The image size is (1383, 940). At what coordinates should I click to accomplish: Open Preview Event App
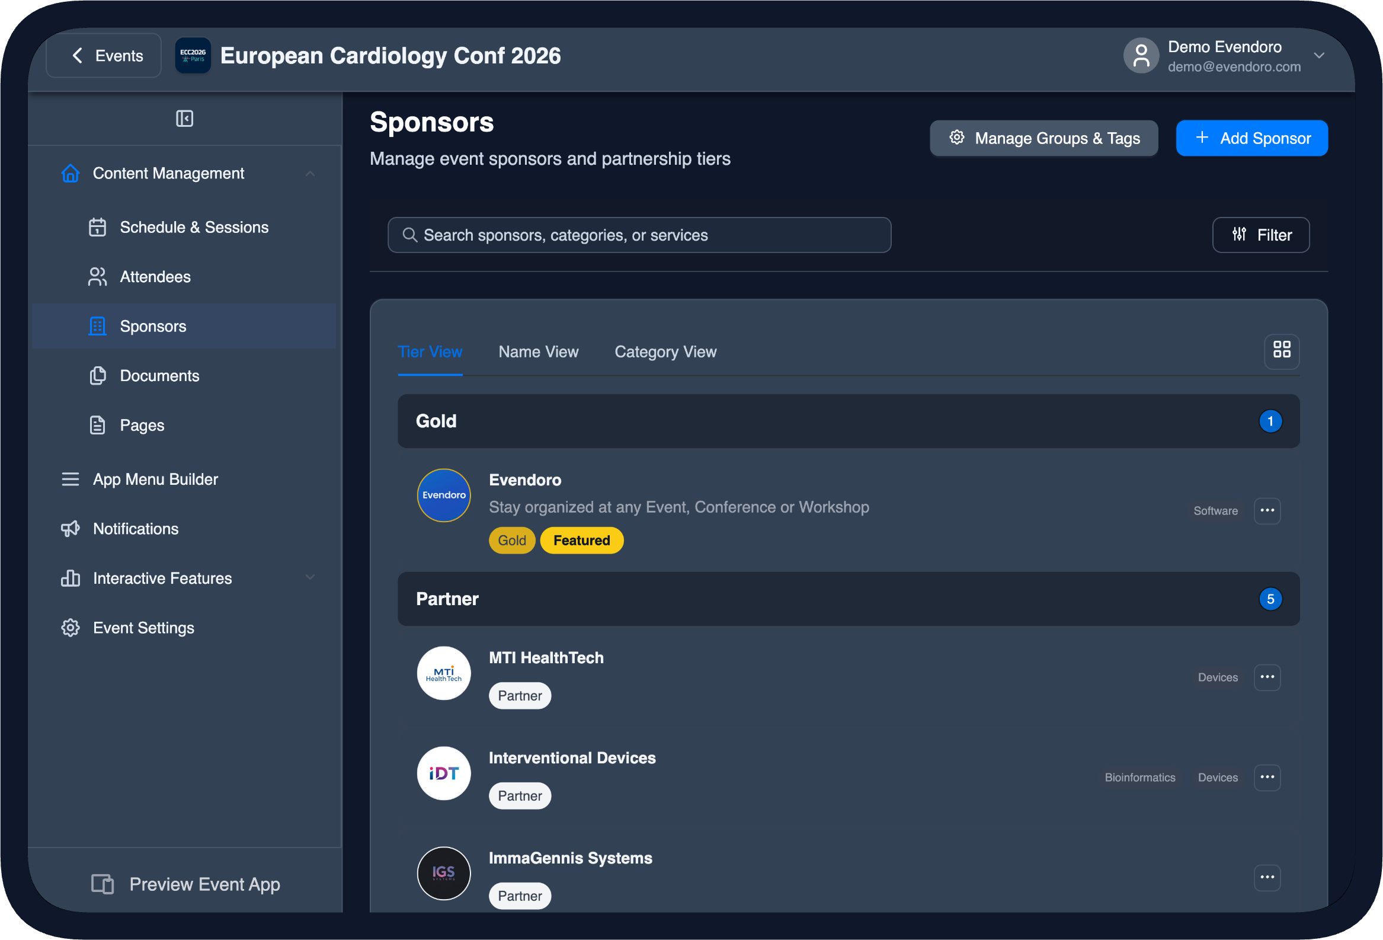(185, 884)
